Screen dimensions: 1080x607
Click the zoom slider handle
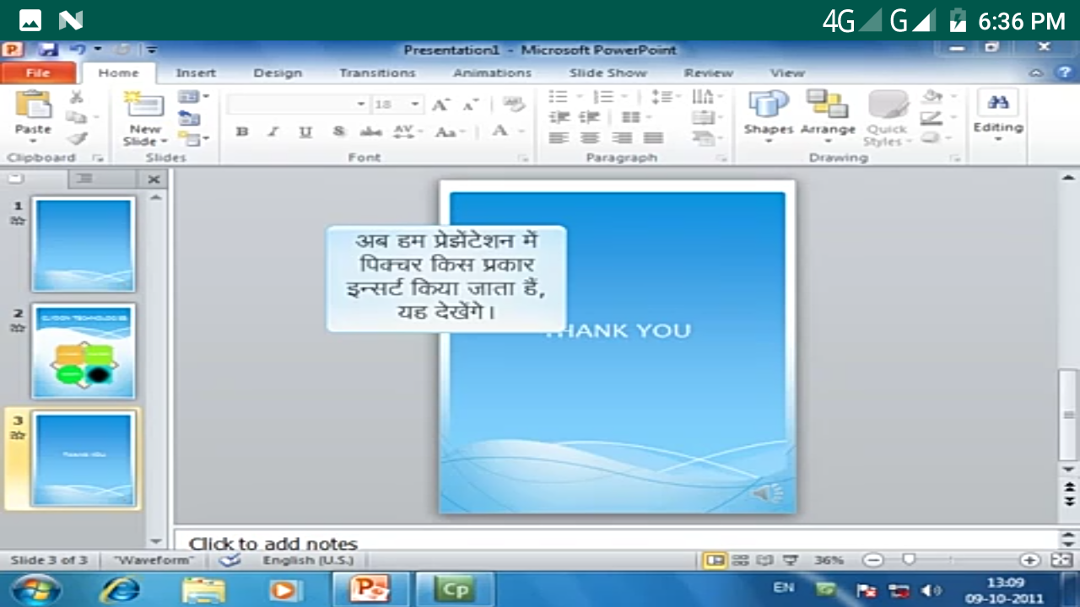point(909,560)
